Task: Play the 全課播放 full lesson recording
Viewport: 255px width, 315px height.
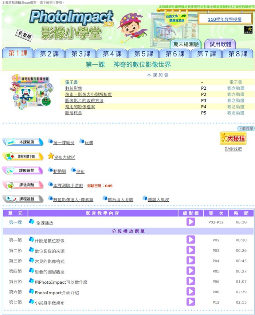Action: 191,222
